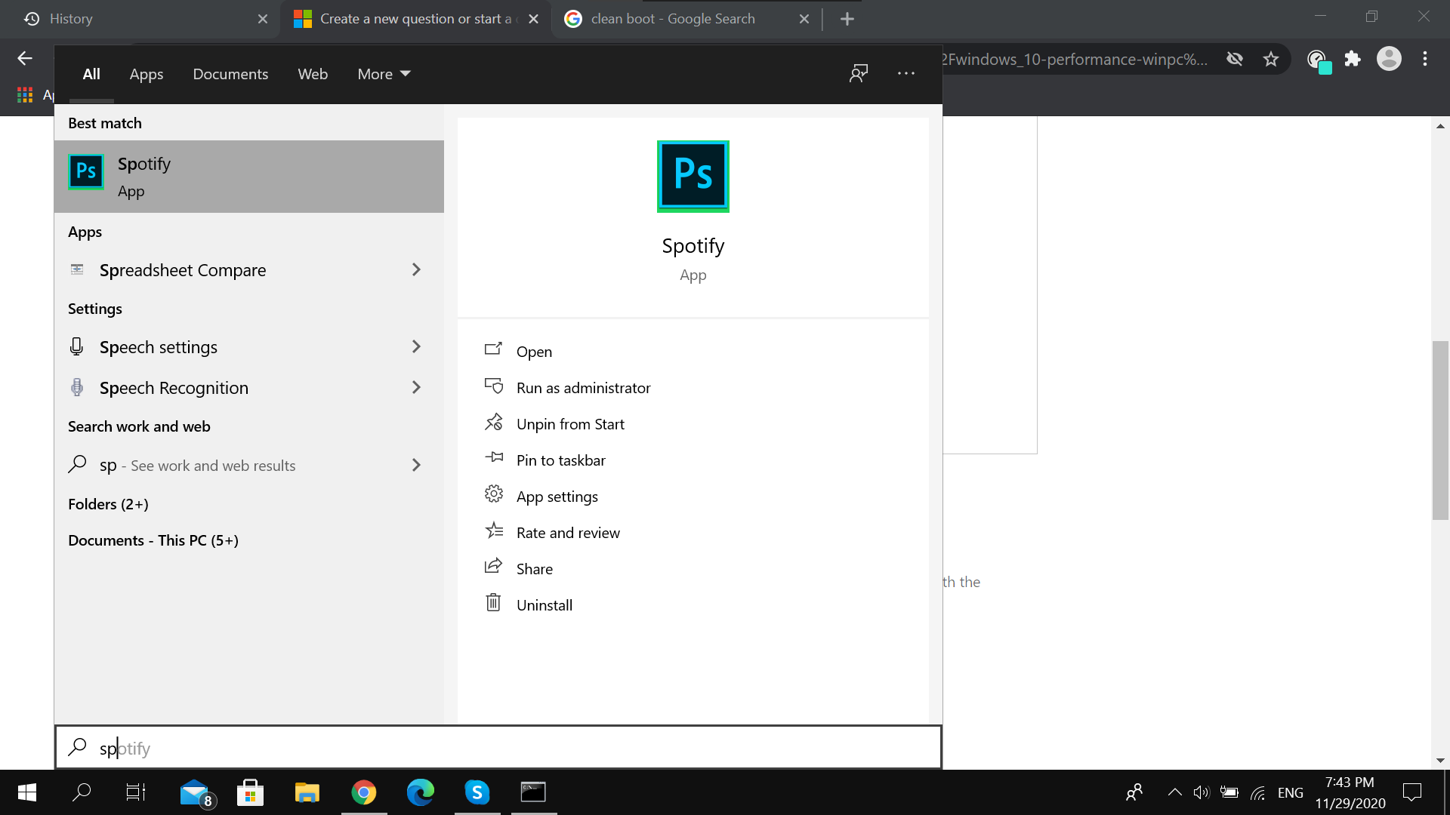Open the Spotify best match result
Screen dimensions: 1450x815
(249, 177)
